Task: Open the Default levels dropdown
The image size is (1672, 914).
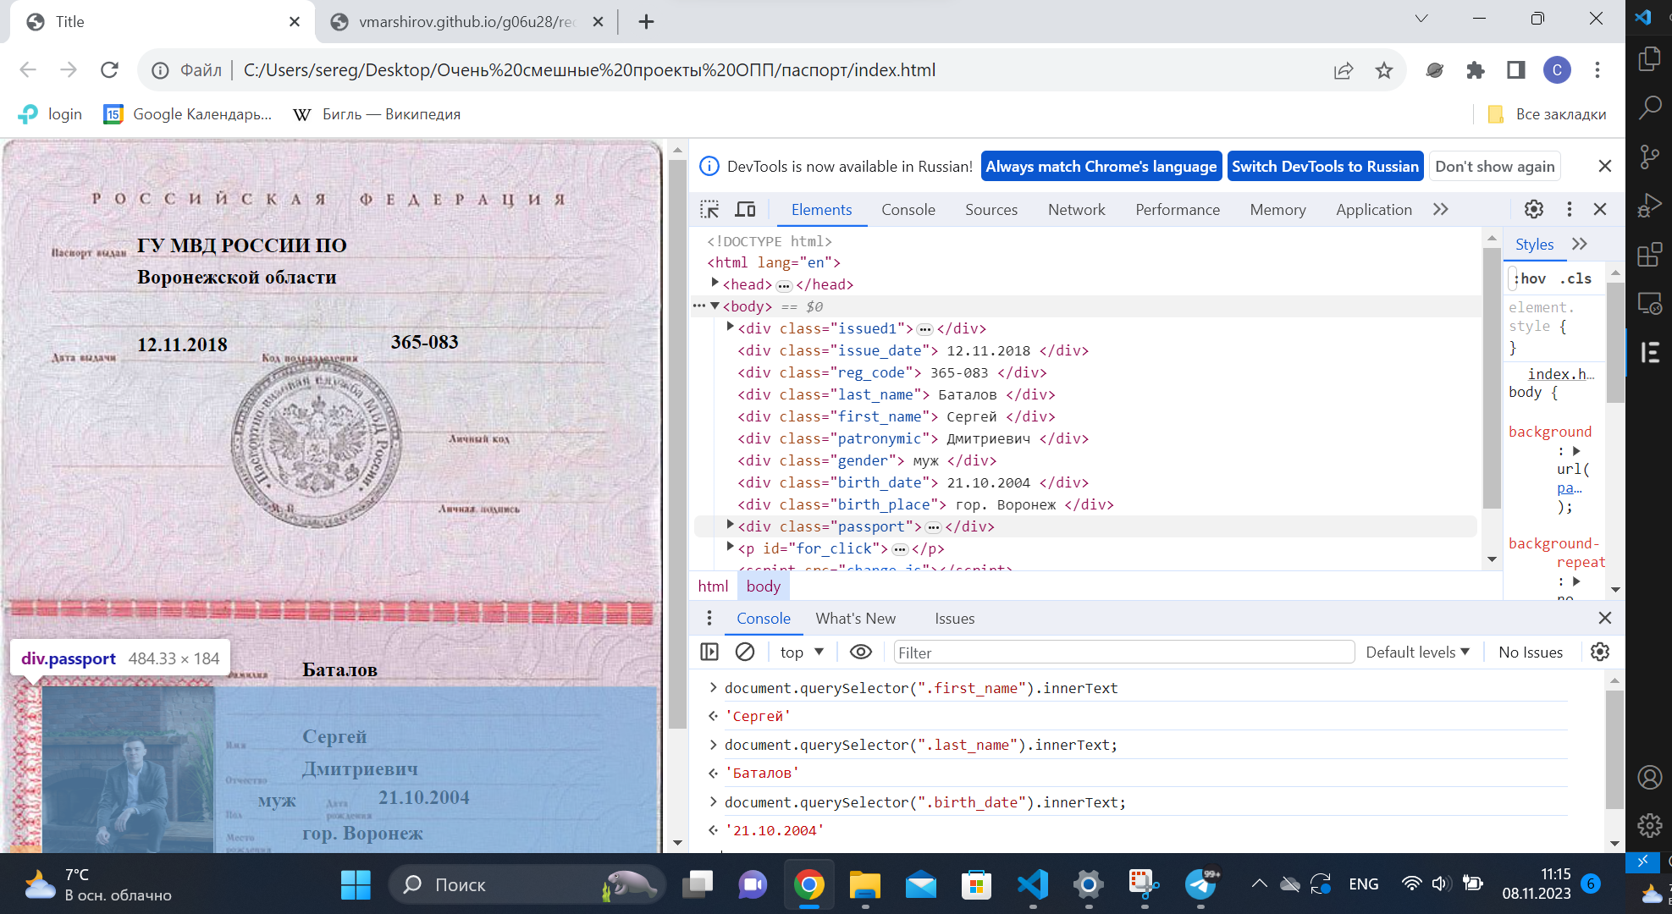Action: (1417, 652)
